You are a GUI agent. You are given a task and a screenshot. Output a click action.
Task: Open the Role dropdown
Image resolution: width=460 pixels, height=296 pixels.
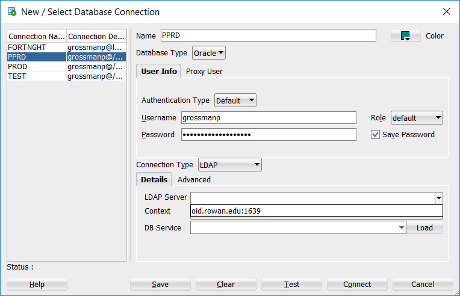click(x=417, y=118)
